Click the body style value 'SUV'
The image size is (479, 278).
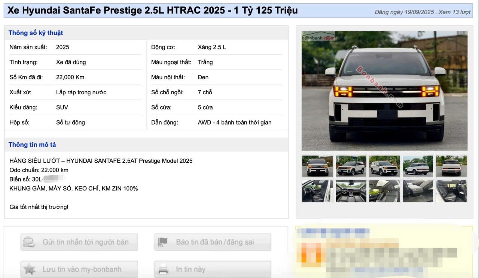(x=62, y=107)
